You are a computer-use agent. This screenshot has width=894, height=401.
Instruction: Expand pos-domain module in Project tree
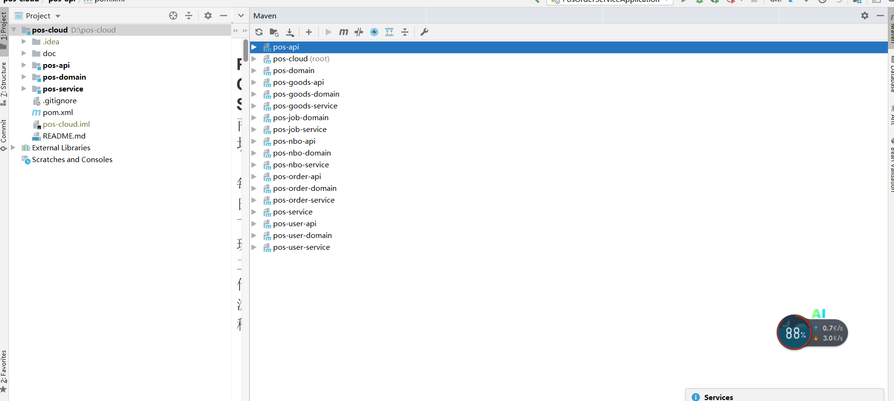coord(24,77)
